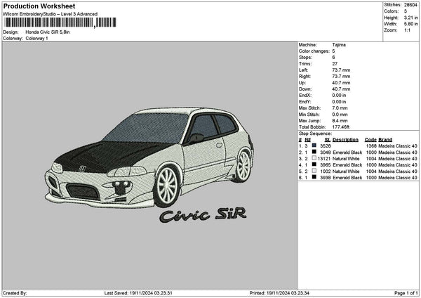Select the stitch count '13121' in stop 3
The image size is (421, 298).
pyautogui.click(x=324, y=159)
